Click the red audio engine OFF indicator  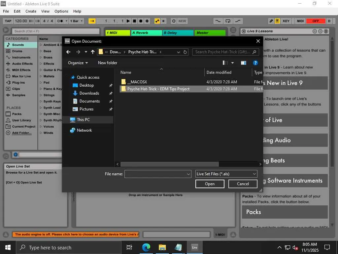316,21
